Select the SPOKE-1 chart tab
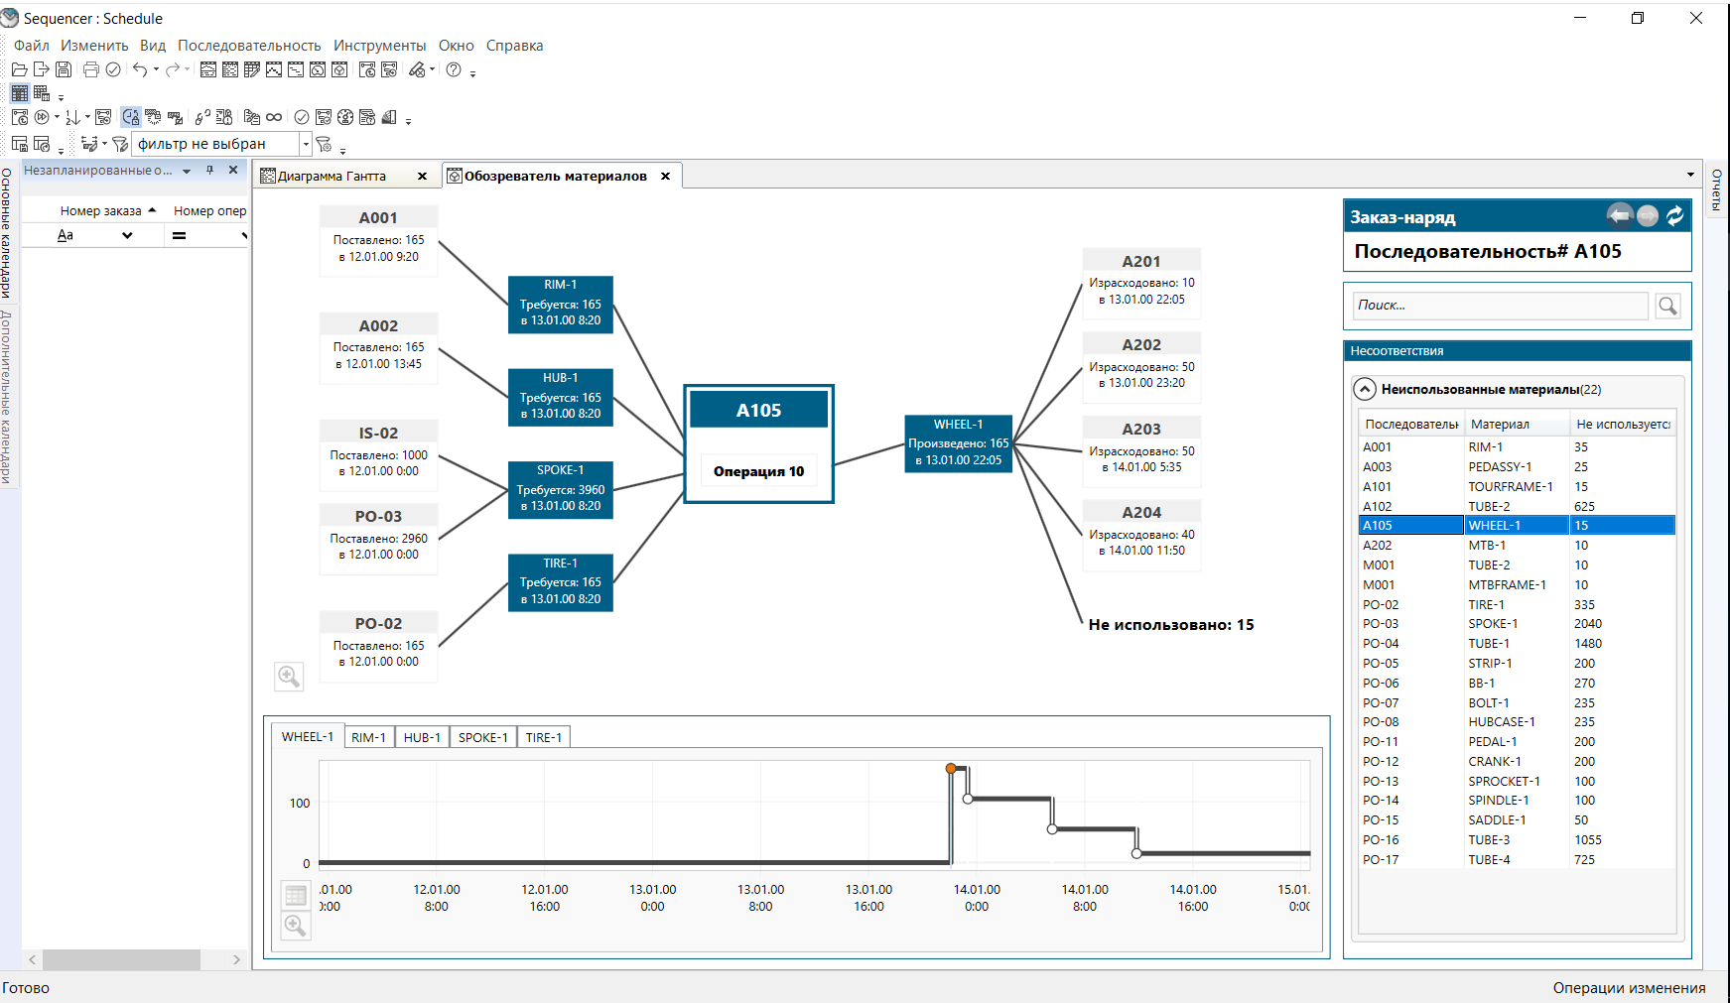The width and height of the screenshot is (1730, 1003). coord(483,737)
